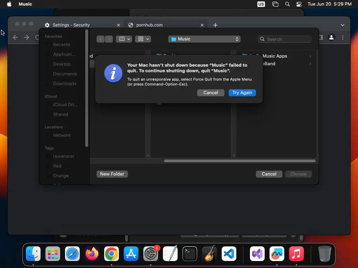
Task: Close the pornhub.com tab
Action: (202, 25)
